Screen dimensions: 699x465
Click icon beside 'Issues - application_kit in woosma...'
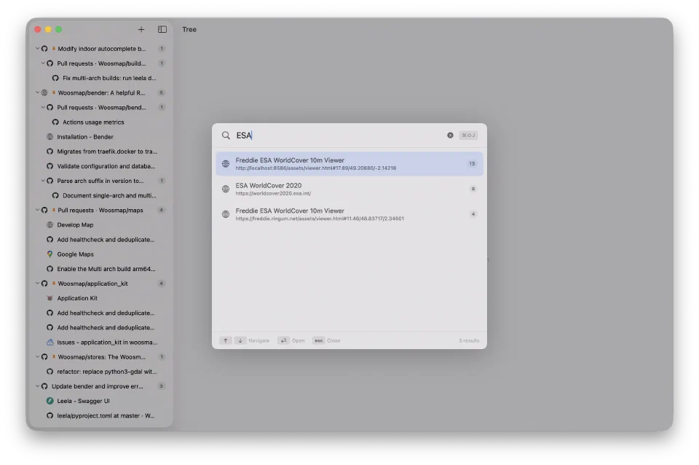50,343
